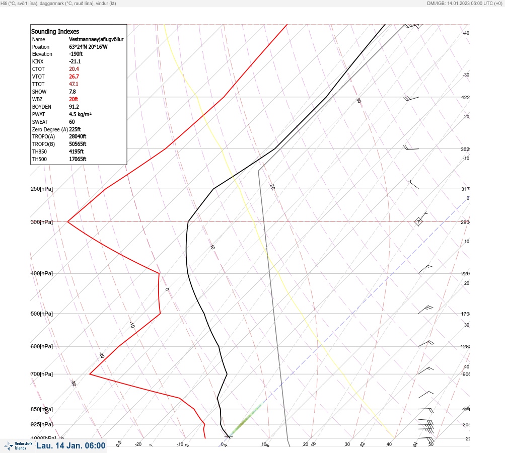Click the 600[hPa] pressure label
Screen dimensions: 505x453
click(42, 346)
